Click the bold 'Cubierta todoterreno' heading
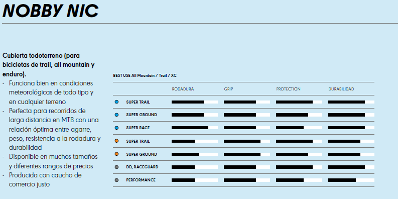Screen dimensions: 398x199 [x=49, y=65]
